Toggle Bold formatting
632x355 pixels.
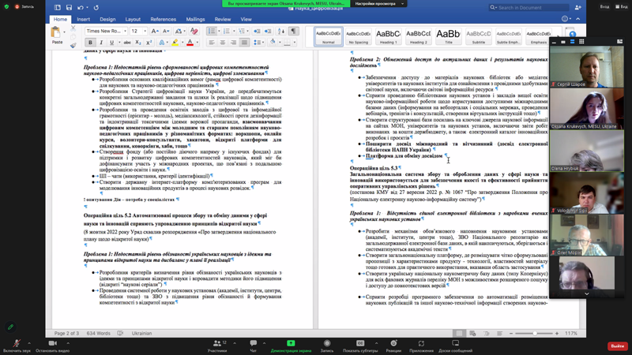coord(90,43)
